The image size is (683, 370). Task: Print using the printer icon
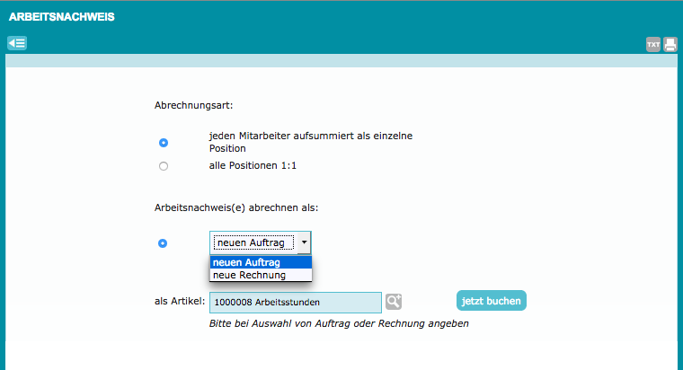[x=670, y=44]
